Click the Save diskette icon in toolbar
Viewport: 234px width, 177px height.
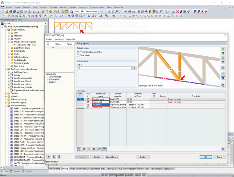point(18,11)
